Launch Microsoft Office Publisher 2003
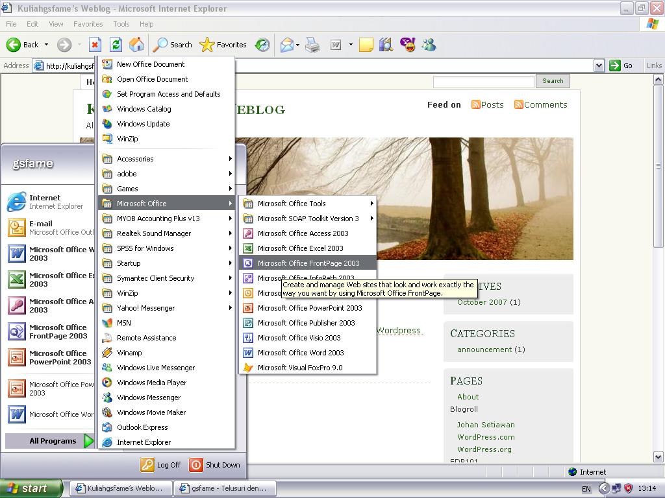Screen dimensions: 665x498 (307, 323)
